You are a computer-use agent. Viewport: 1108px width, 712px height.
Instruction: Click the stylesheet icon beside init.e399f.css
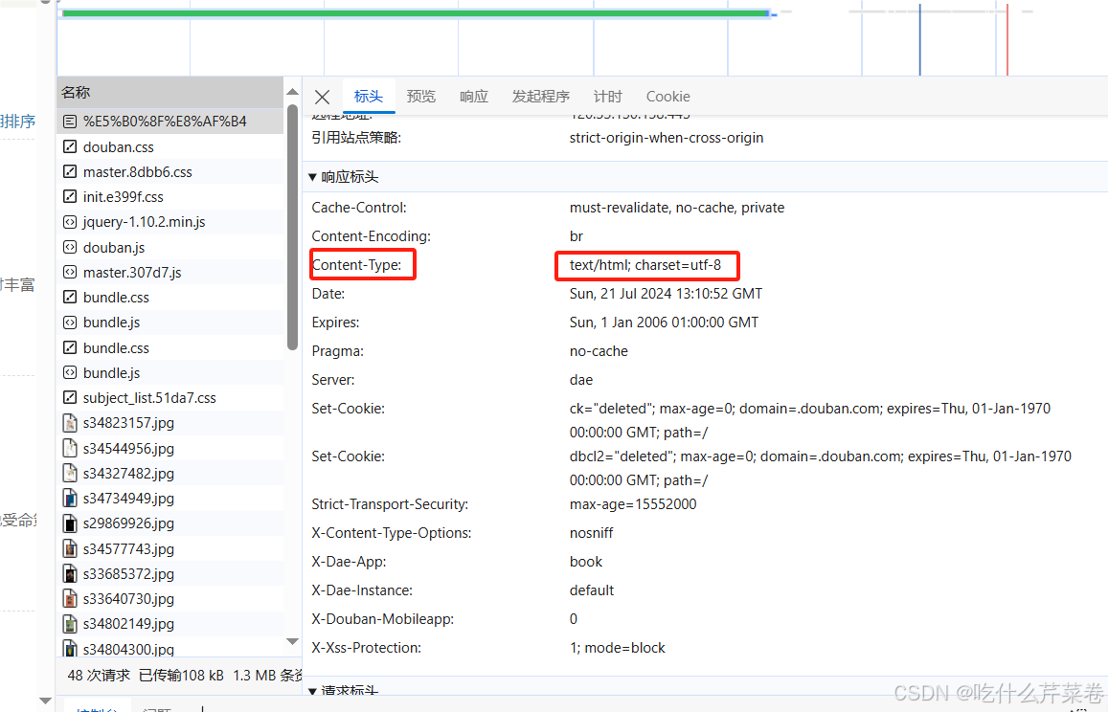pyautogui.click(x=69, y=196)
